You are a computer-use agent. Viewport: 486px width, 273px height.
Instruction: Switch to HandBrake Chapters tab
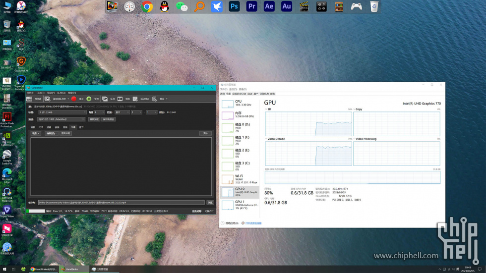click(81, 127)
